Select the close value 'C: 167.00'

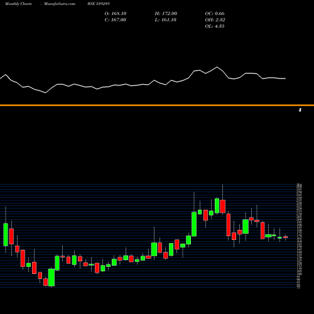pyautogui.click(x=116, y=19)
